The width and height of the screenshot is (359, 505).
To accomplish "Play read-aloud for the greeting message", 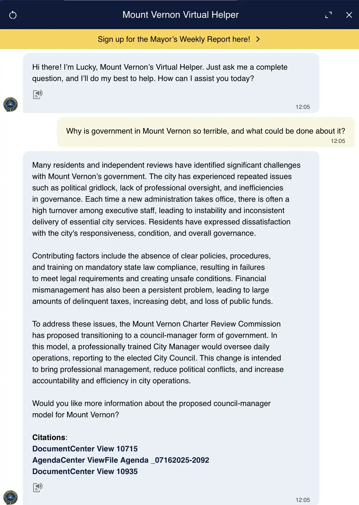I will [x=38, y=94].
